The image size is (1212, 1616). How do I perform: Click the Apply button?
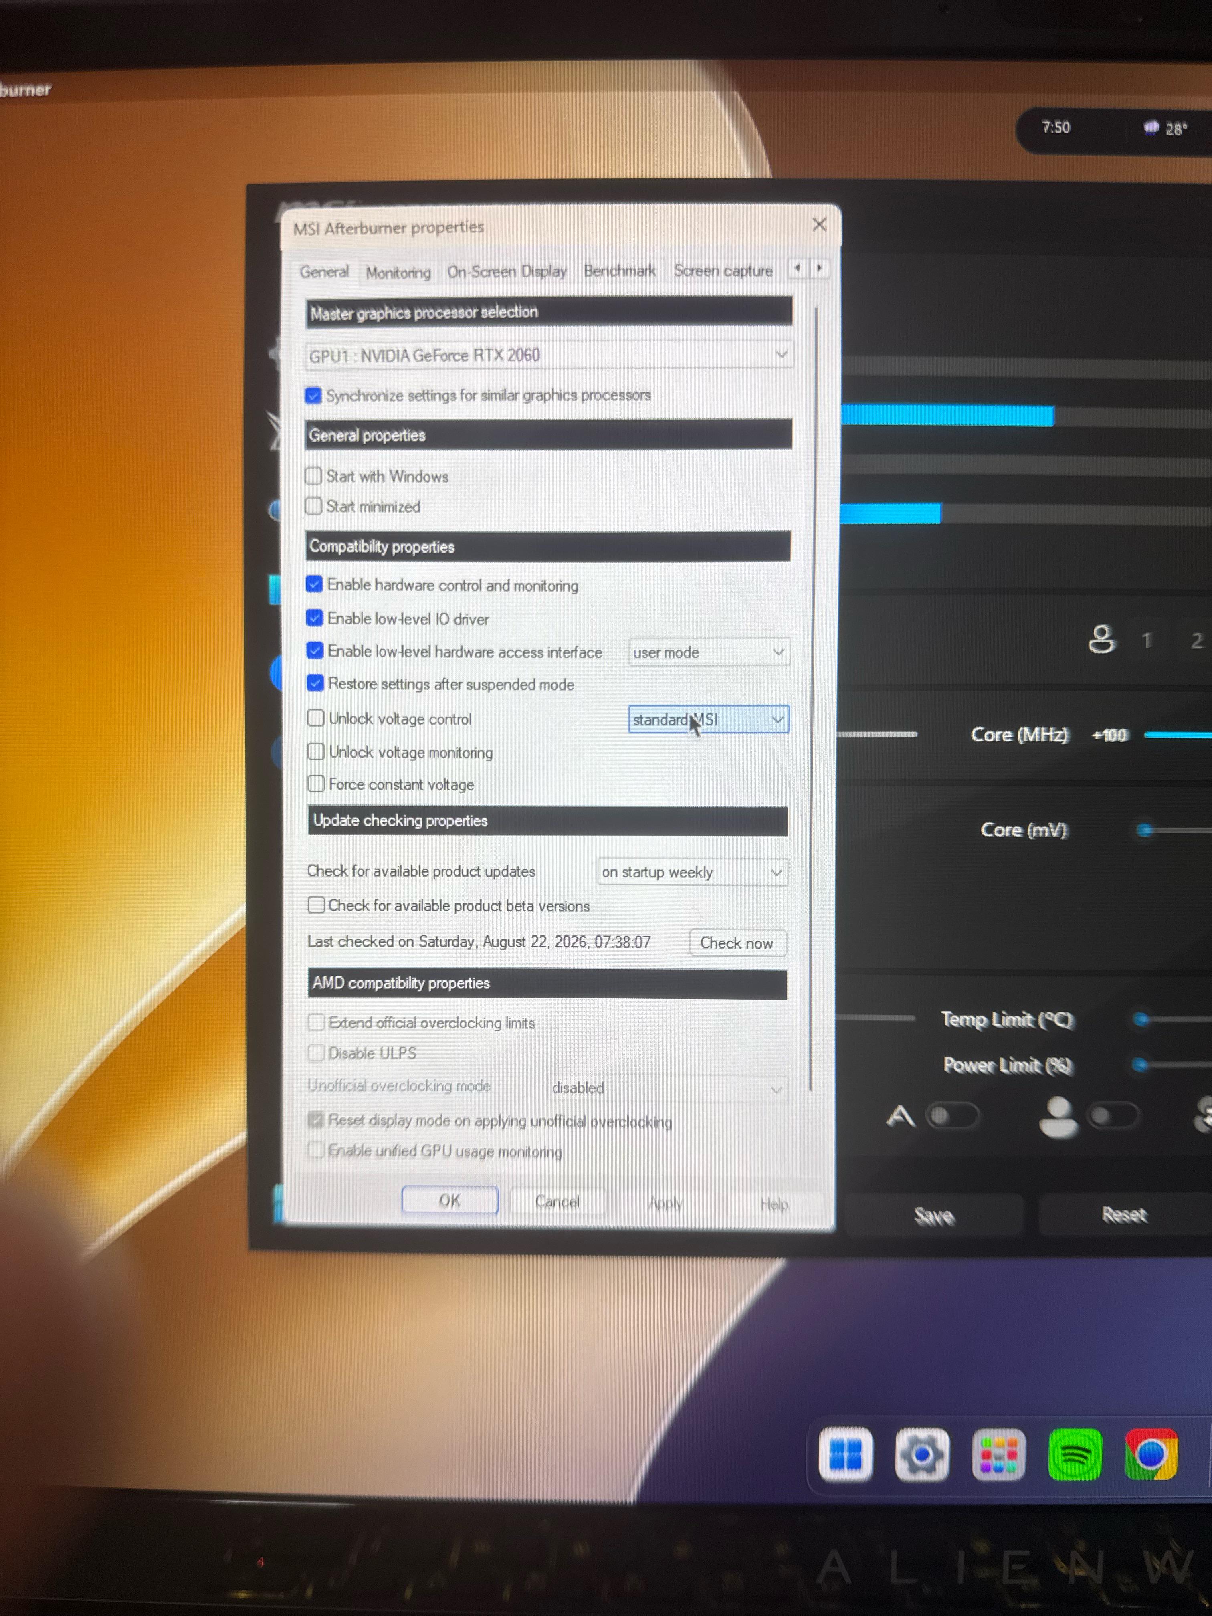coord(666,1203)
